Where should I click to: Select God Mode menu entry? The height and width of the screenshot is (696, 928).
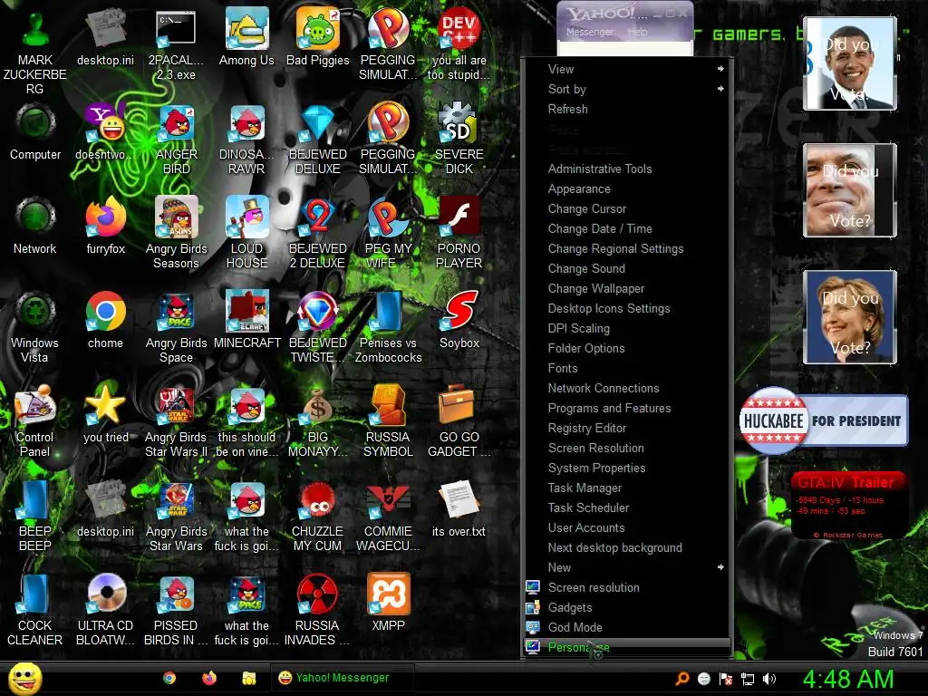(x=627, y=627)
